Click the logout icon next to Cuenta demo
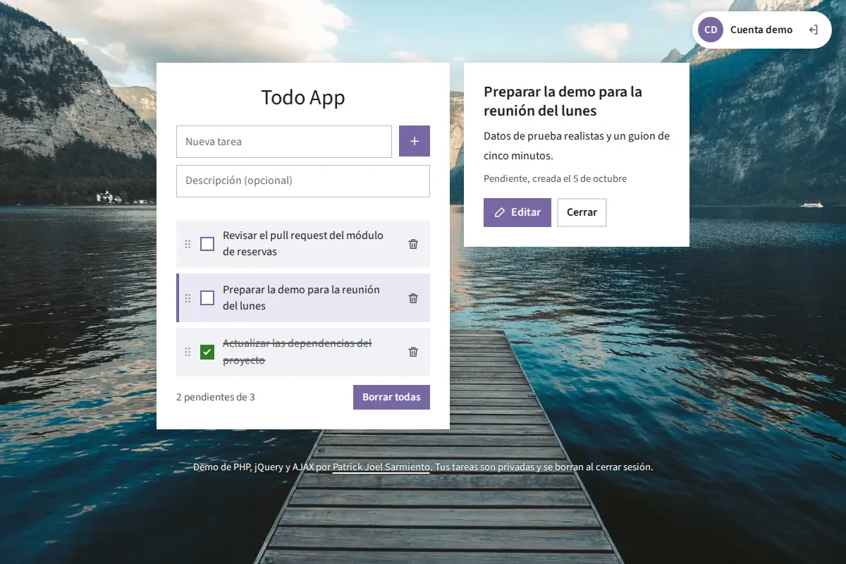 click(813, 30)
